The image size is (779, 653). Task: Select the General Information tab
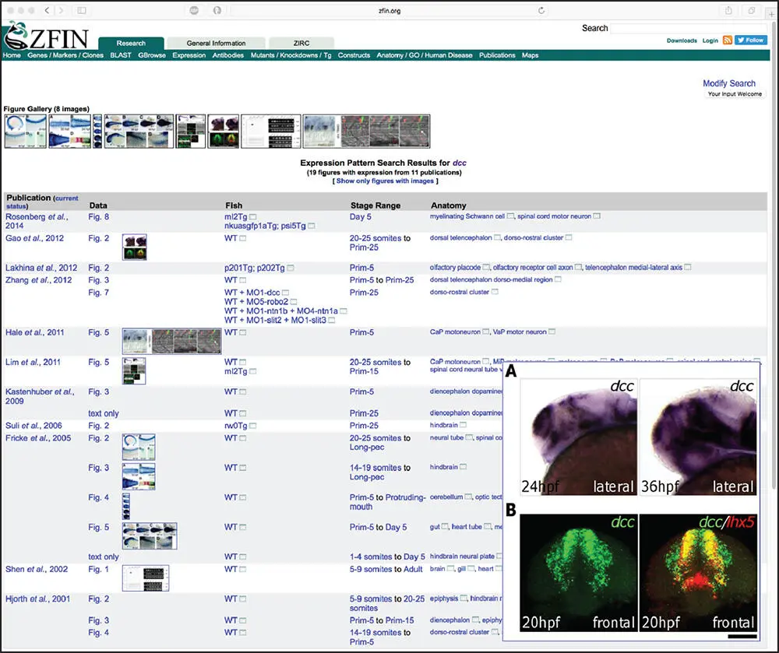coord(216,43)
